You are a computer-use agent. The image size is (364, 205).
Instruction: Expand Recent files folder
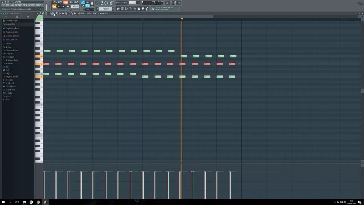[x=10, y=24]
